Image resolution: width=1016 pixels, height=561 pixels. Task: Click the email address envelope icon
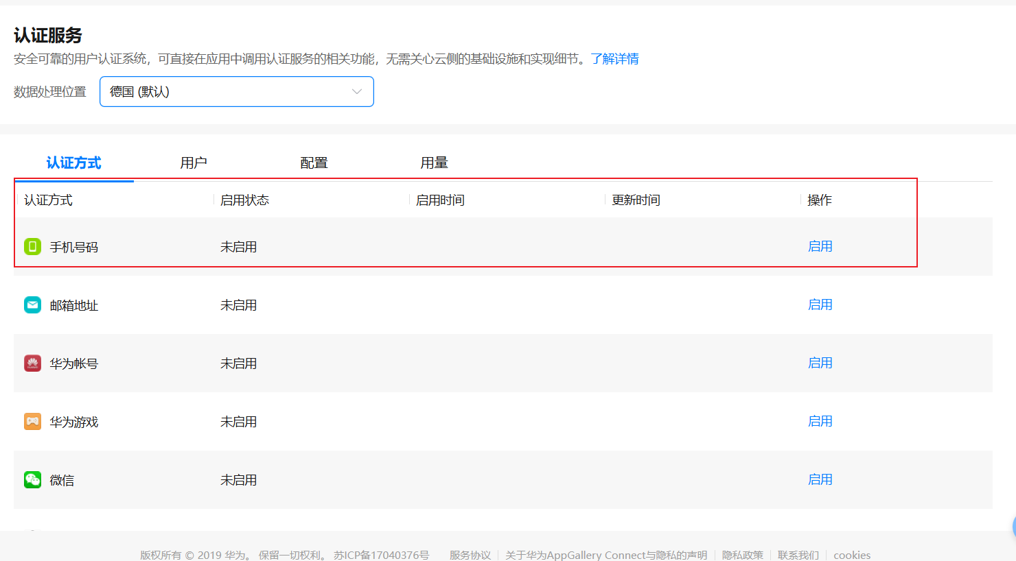[32, 305]
